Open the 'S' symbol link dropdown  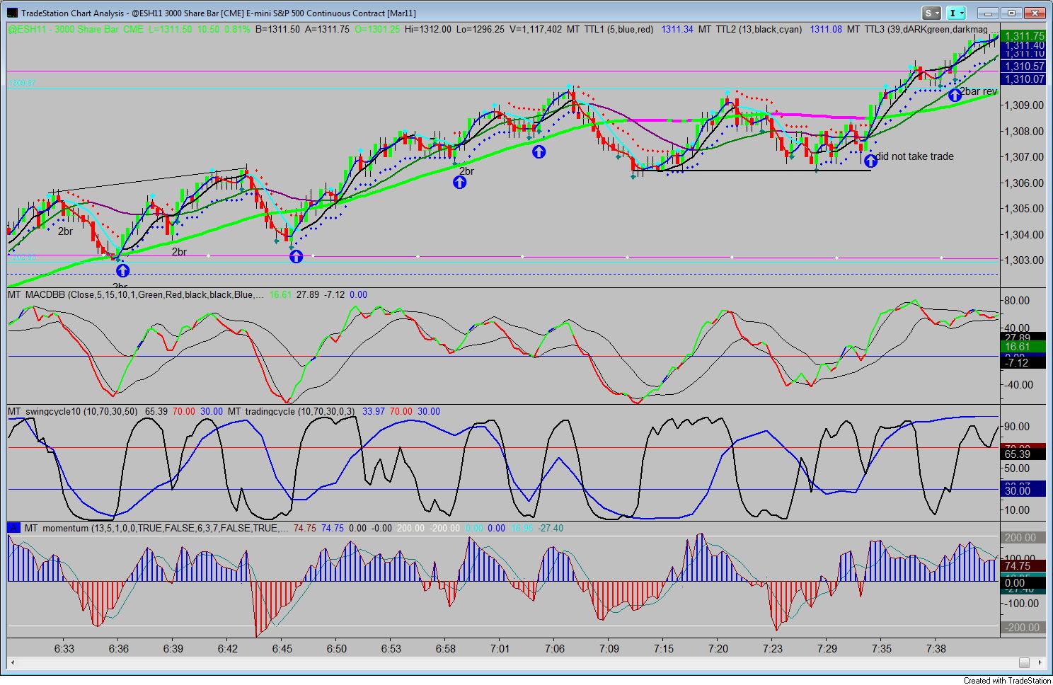pos(931,13)
